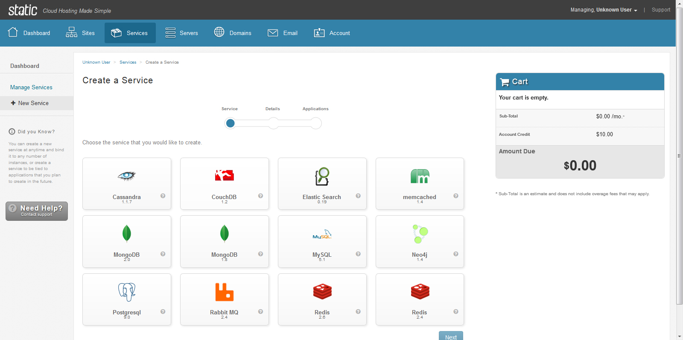Open help icon on Cassandra card

163,196
